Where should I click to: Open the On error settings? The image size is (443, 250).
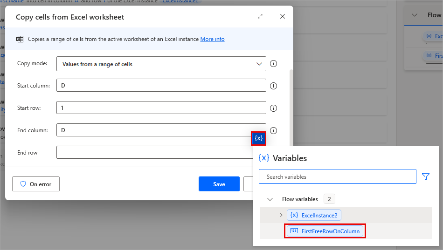36,184
